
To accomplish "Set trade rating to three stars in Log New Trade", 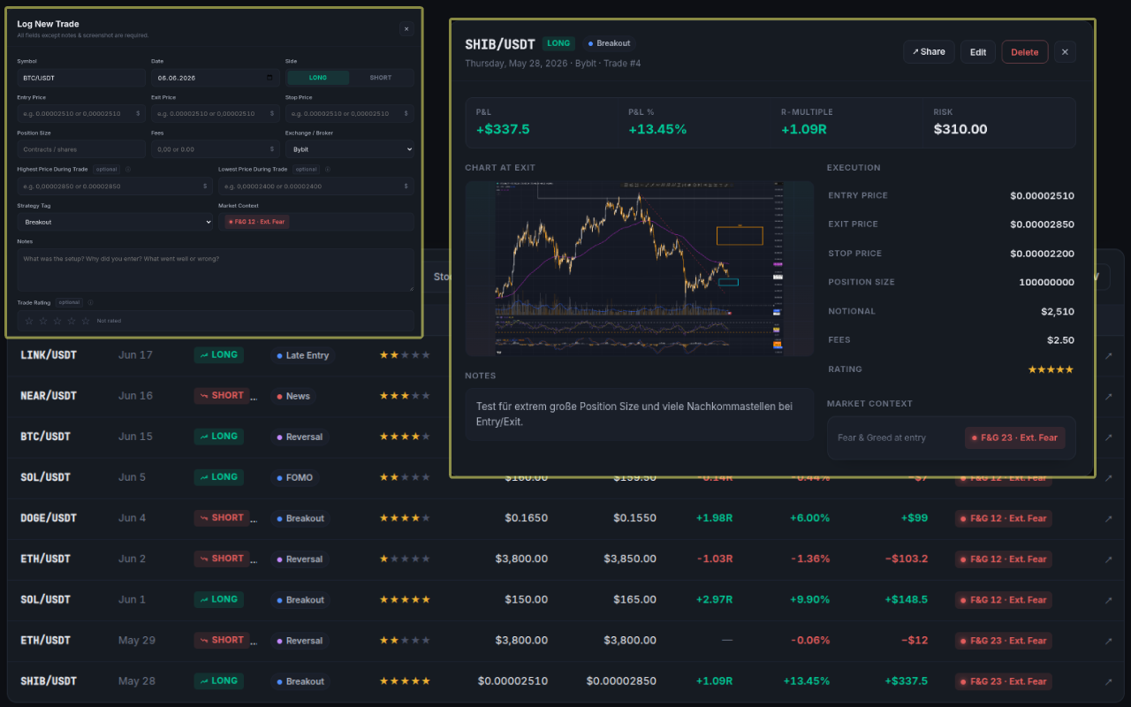I will click(57, 321).
